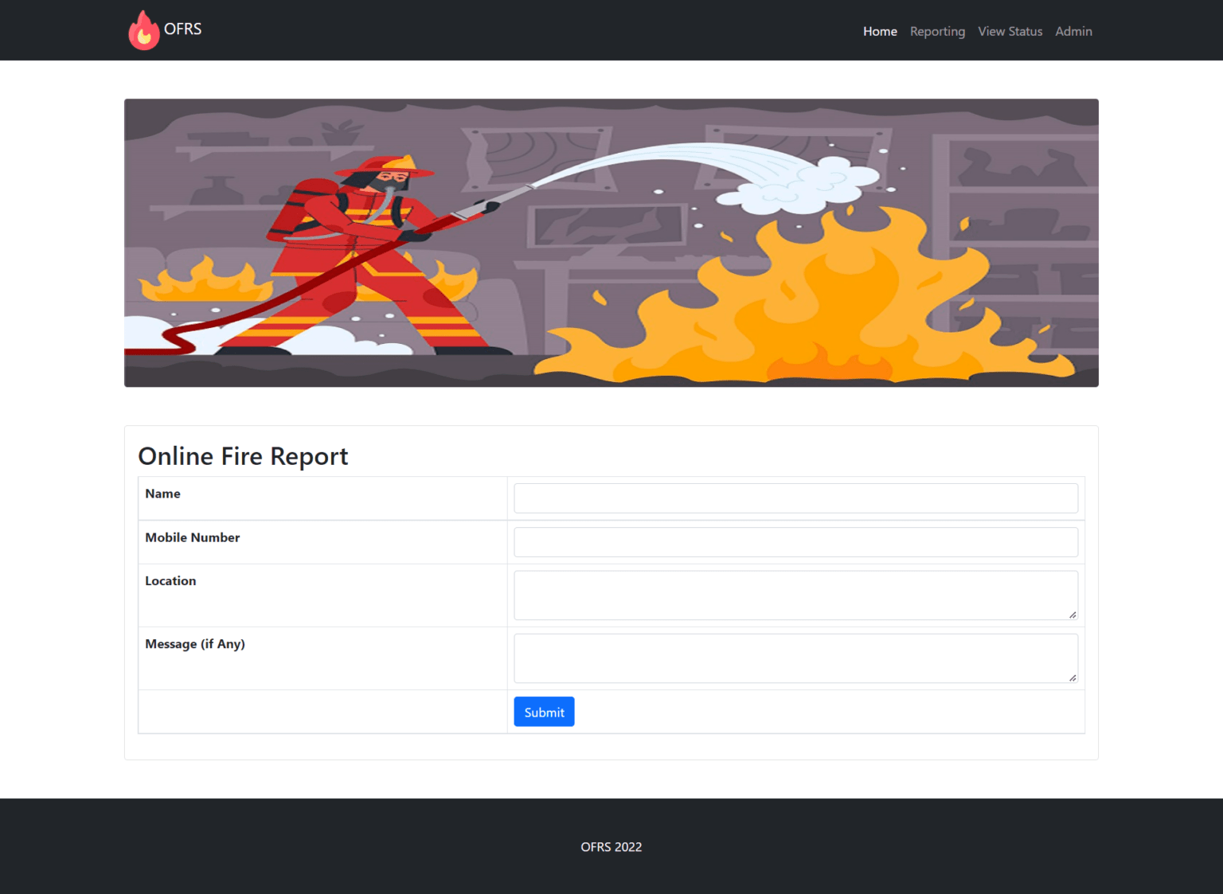
Task: Click the Online Fire Report heading
Action: (243, 456)
